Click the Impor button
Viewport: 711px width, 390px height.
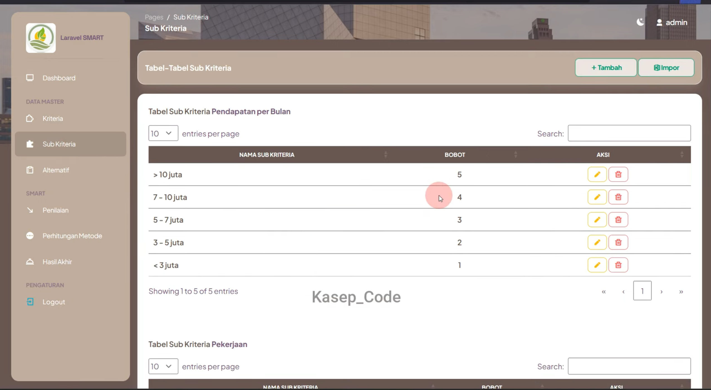tap(666, 68)
